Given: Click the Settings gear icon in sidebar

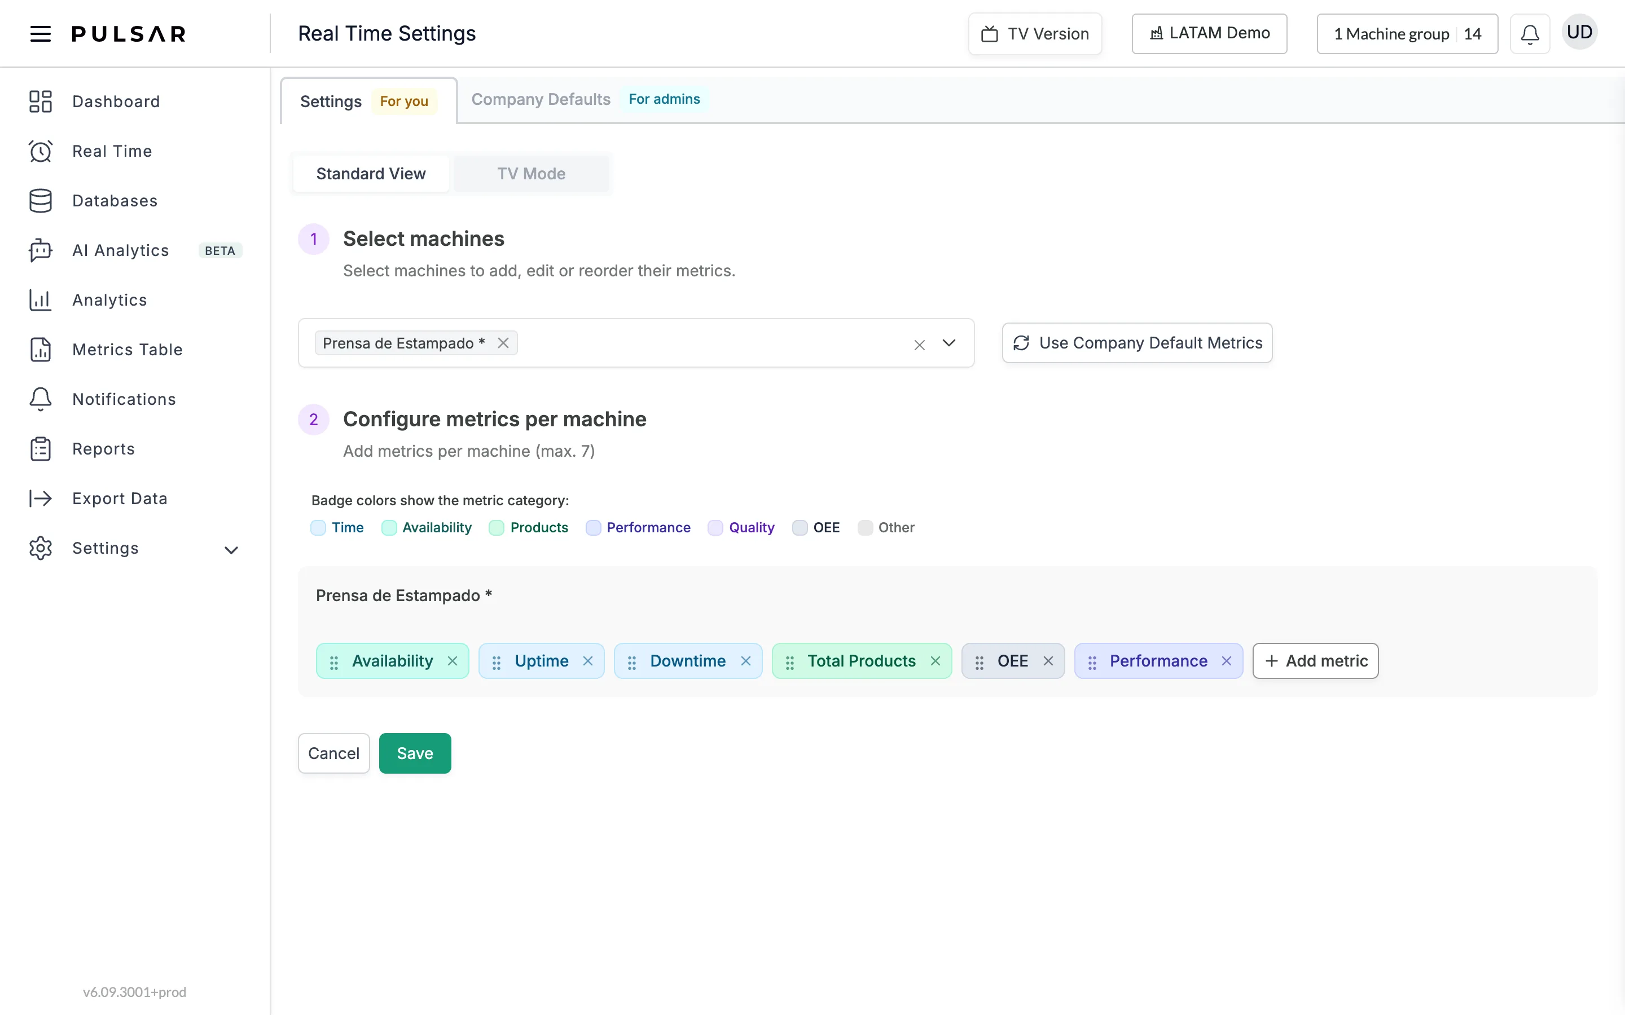Looking at the screenshot, I should pyautogui.click(x=40, y=549).
